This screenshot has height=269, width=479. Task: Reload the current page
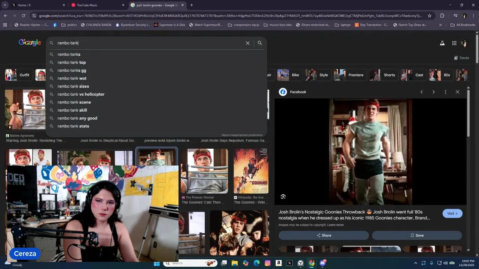point(23,16)
